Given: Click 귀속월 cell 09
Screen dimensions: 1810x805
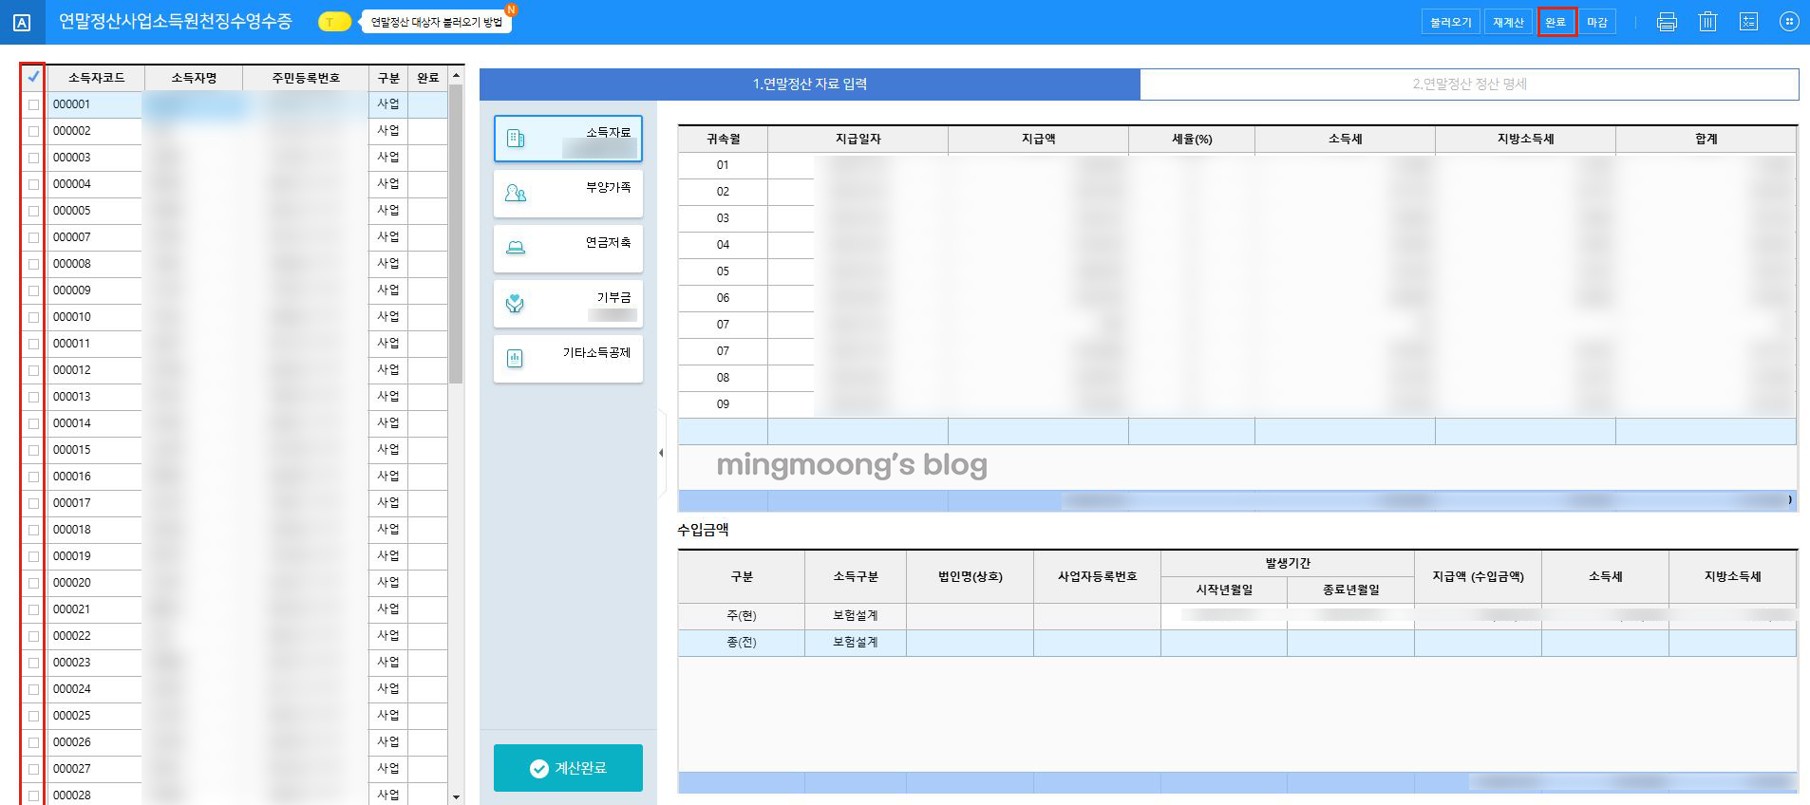Looking at the screenshot, I should tap(723, 404).
